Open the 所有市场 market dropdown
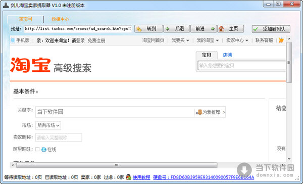Screen dimensions: 303x184 pyautogui.click(x=48, y=125)
